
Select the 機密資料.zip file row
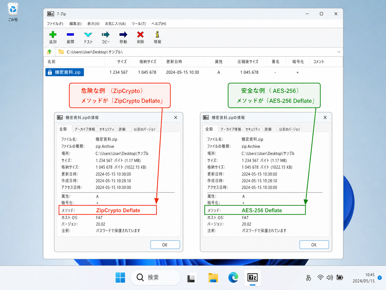(x=193, y=72)
